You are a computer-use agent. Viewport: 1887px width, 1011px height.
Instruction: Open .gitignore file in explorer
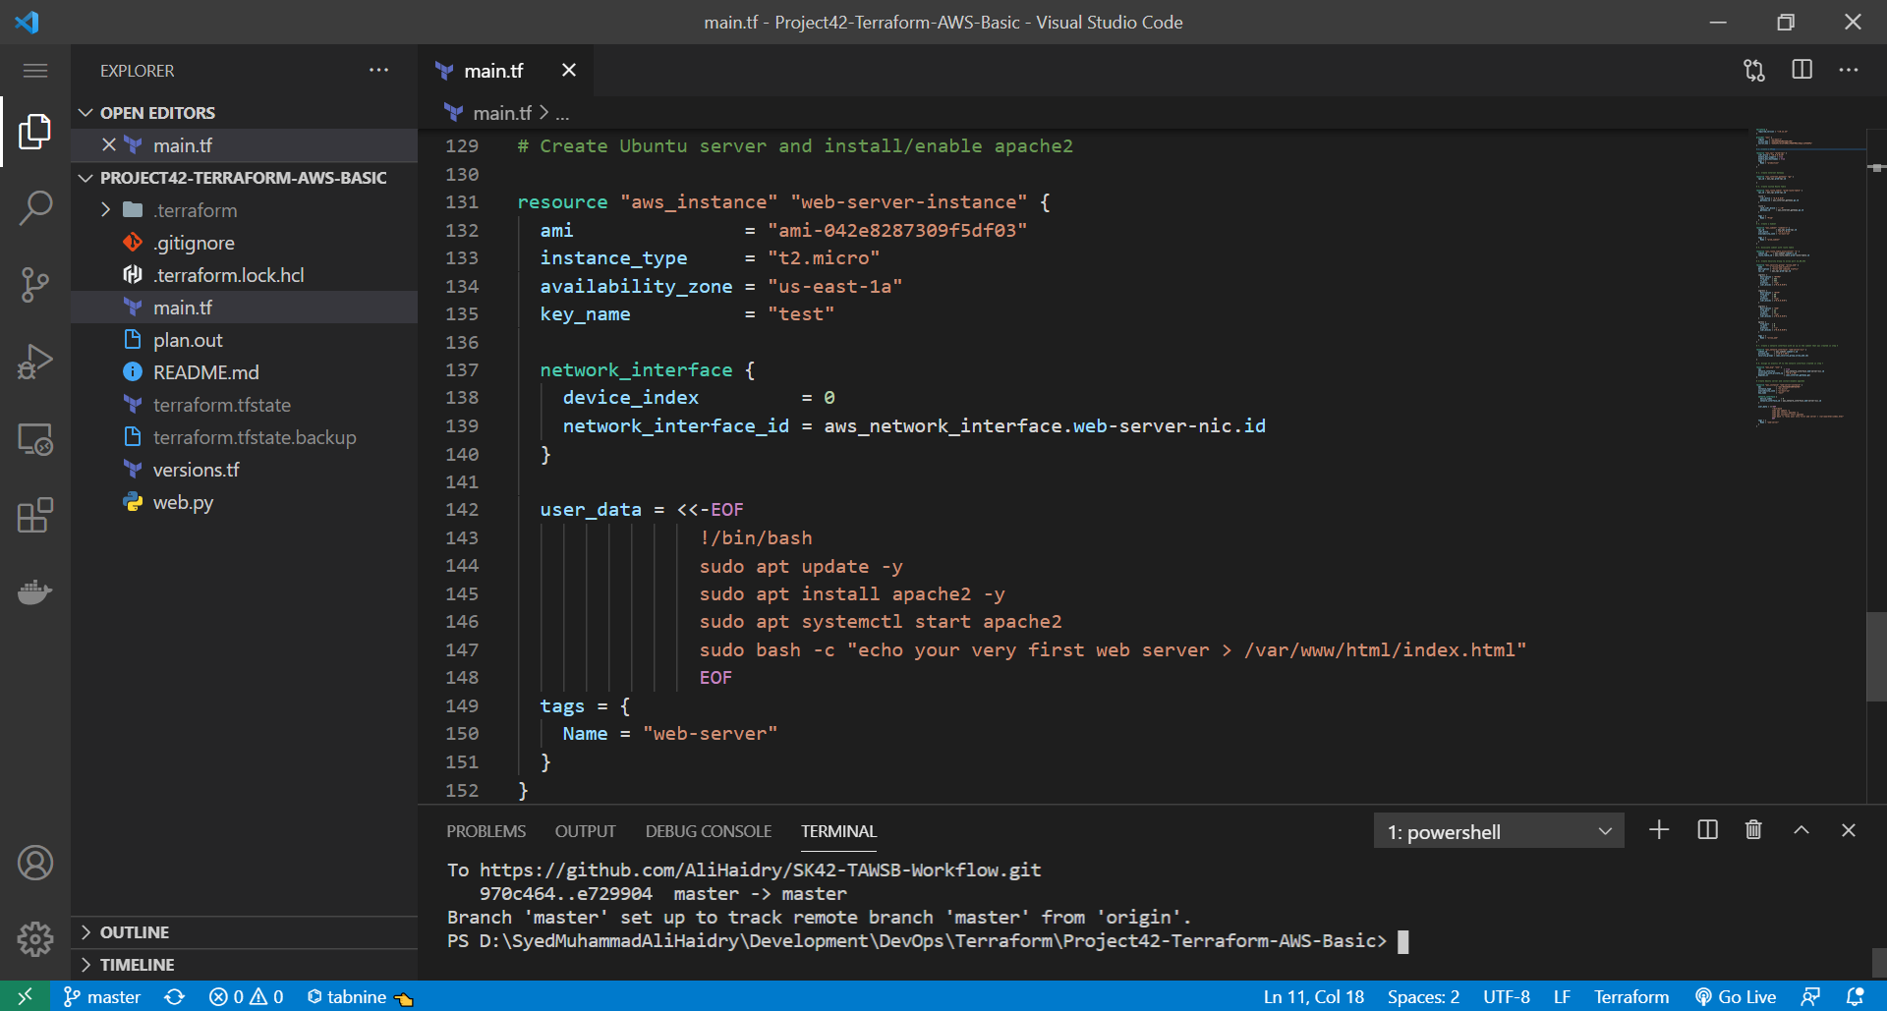coord(244,243)
